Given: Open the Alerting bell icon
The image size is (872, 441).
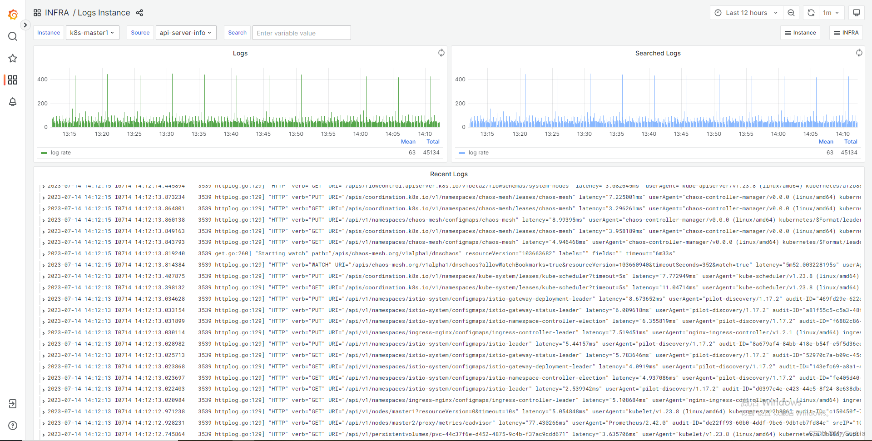Looking at the screenshot, I should [13, 102].
